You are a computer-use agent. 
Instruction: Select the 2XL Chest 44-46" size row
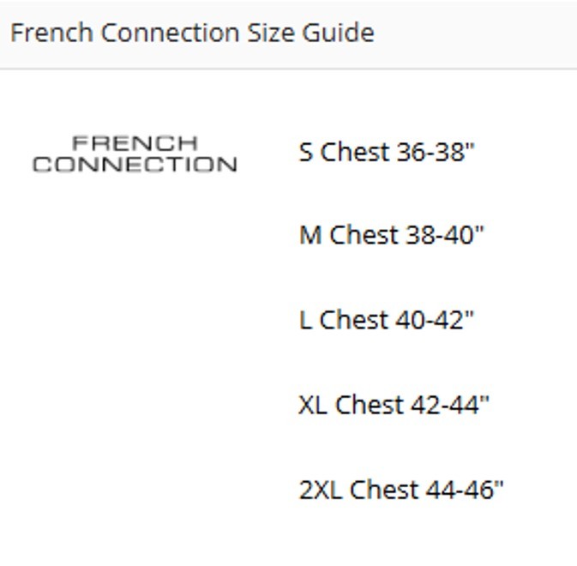click(x=401, y=490)
